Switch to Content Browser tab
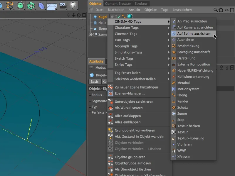Viewport: 235px width, 176px height. click(x=118, y=4)
